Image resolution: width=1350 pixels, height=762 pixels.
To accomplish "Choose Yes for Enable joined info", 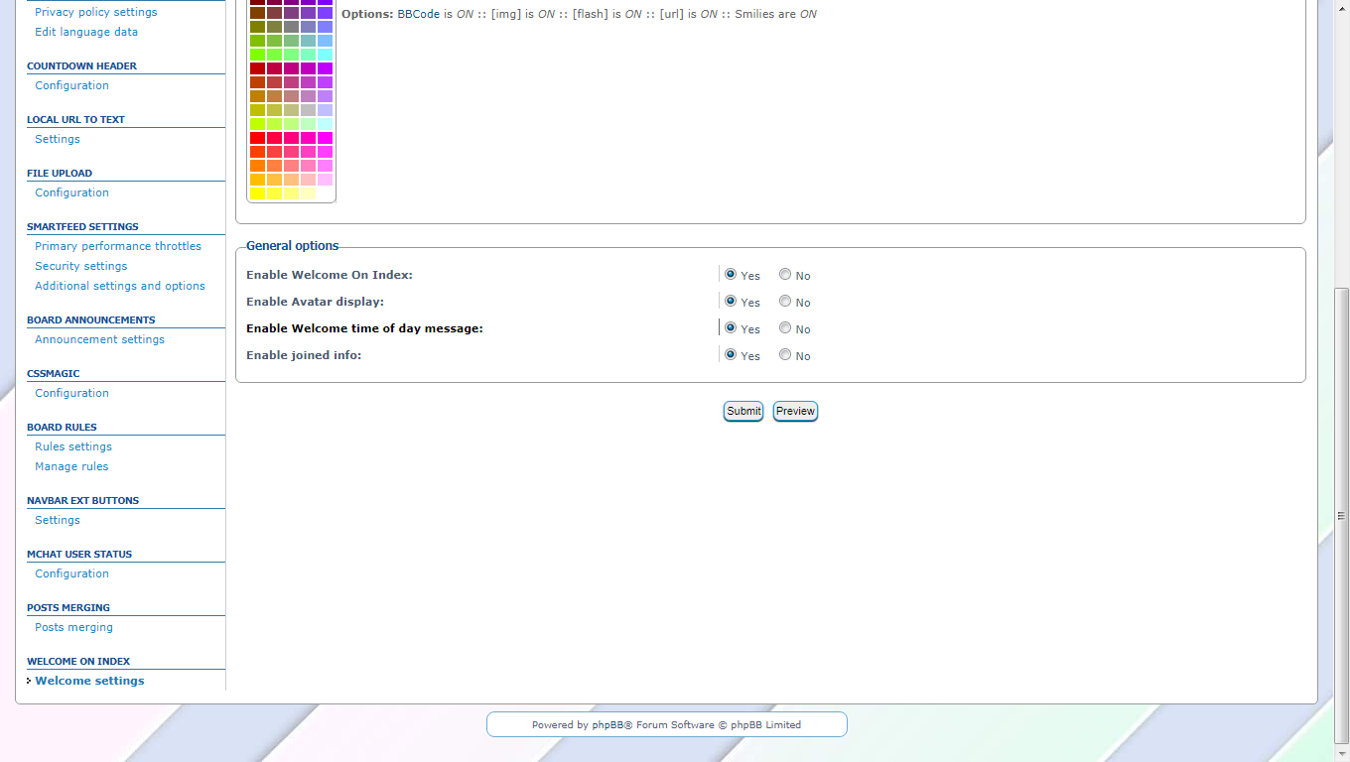I will tap(731, 355).
